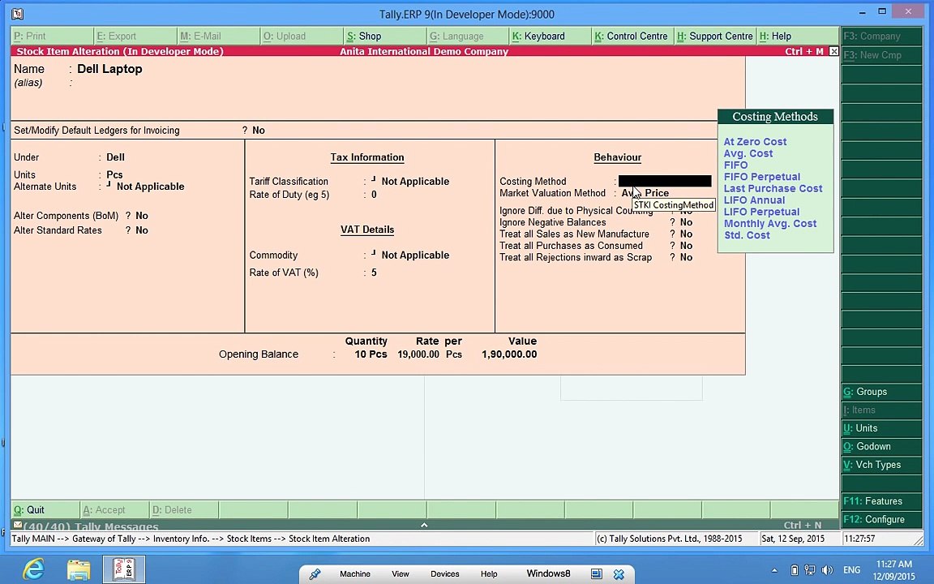Image resolution: width=934 pixels, height=584 pixels.
Task: Click Tally ERP 9 taskbar icon
Action: 124,569
